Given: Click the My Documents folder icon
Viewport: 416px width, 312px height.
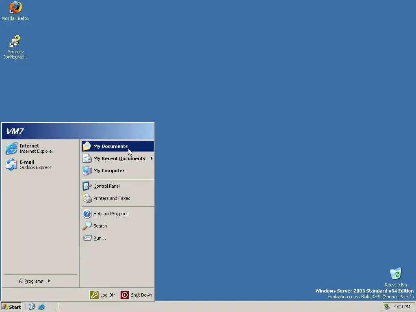Looking at the screenshot, I should 87,146.
